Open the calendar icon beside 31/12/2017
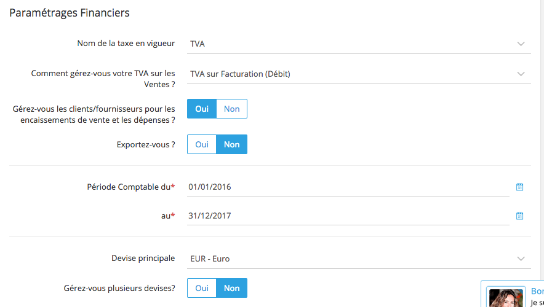 [519, 216]
